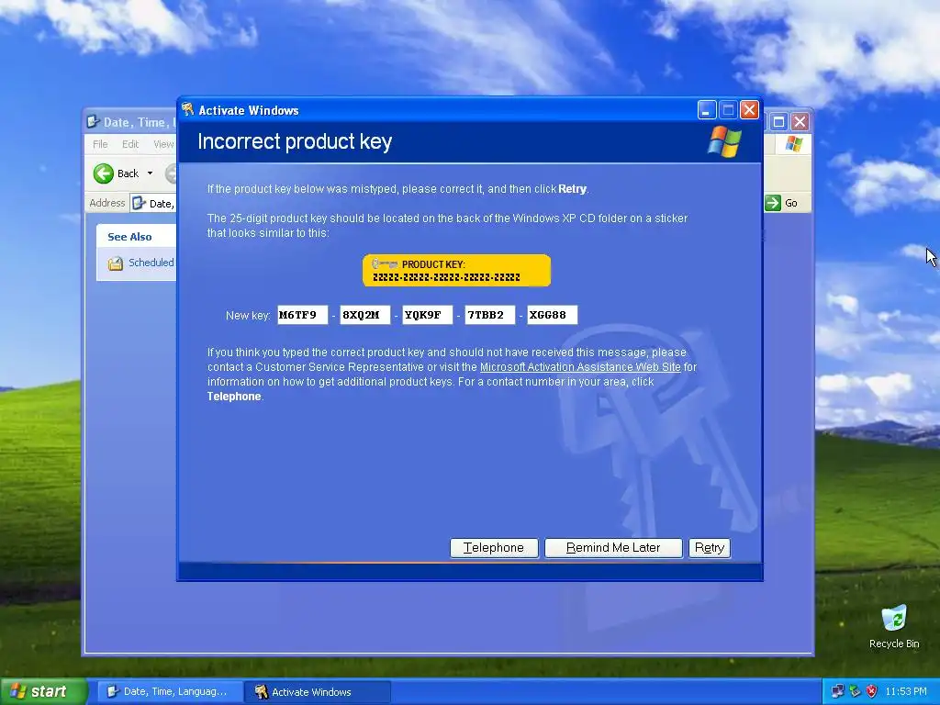Close the Date, Time background window
Screen dimensions: 940x705
800,122
